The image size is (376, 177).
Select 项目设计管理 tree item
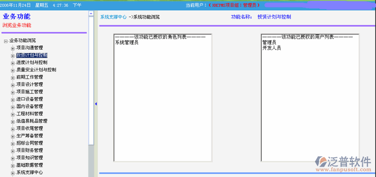coord(30,85)
